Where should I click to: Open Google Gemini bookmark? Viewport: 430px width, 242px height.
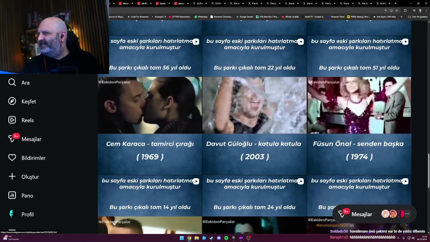click(x=245, y=17)
